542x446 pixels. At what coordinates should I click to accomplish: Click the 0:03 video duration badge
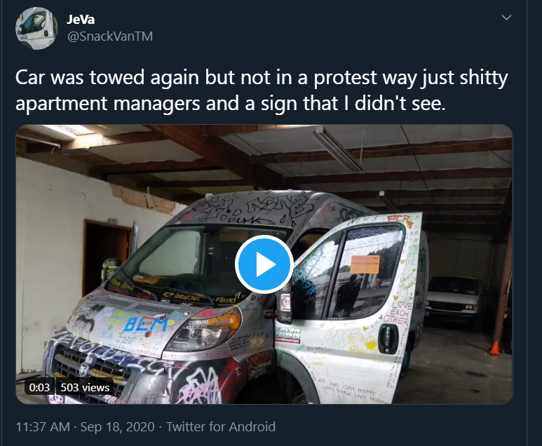[x=39, y=387]
